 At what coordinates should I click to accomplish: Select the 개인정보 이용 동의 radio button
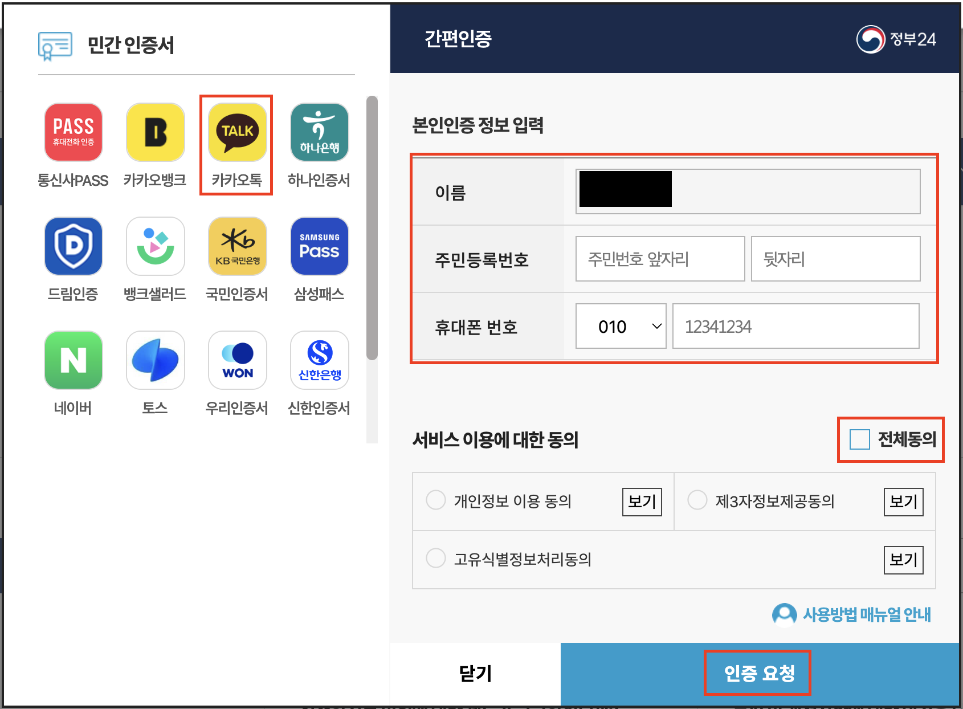point(436,500)
